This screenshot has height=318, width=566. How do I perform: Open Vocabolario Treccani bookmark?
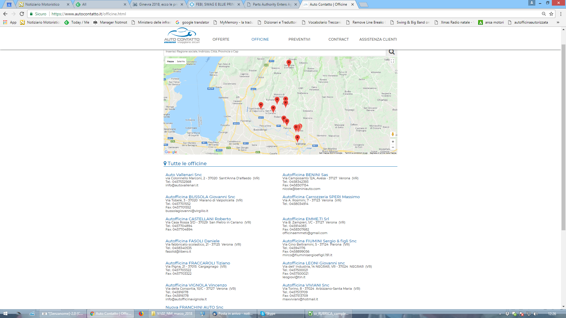pos(322,22)
